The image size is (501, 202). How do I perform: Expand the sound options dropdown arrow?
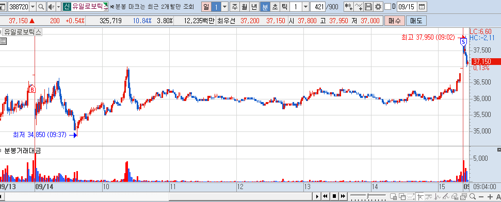point(58,7)
